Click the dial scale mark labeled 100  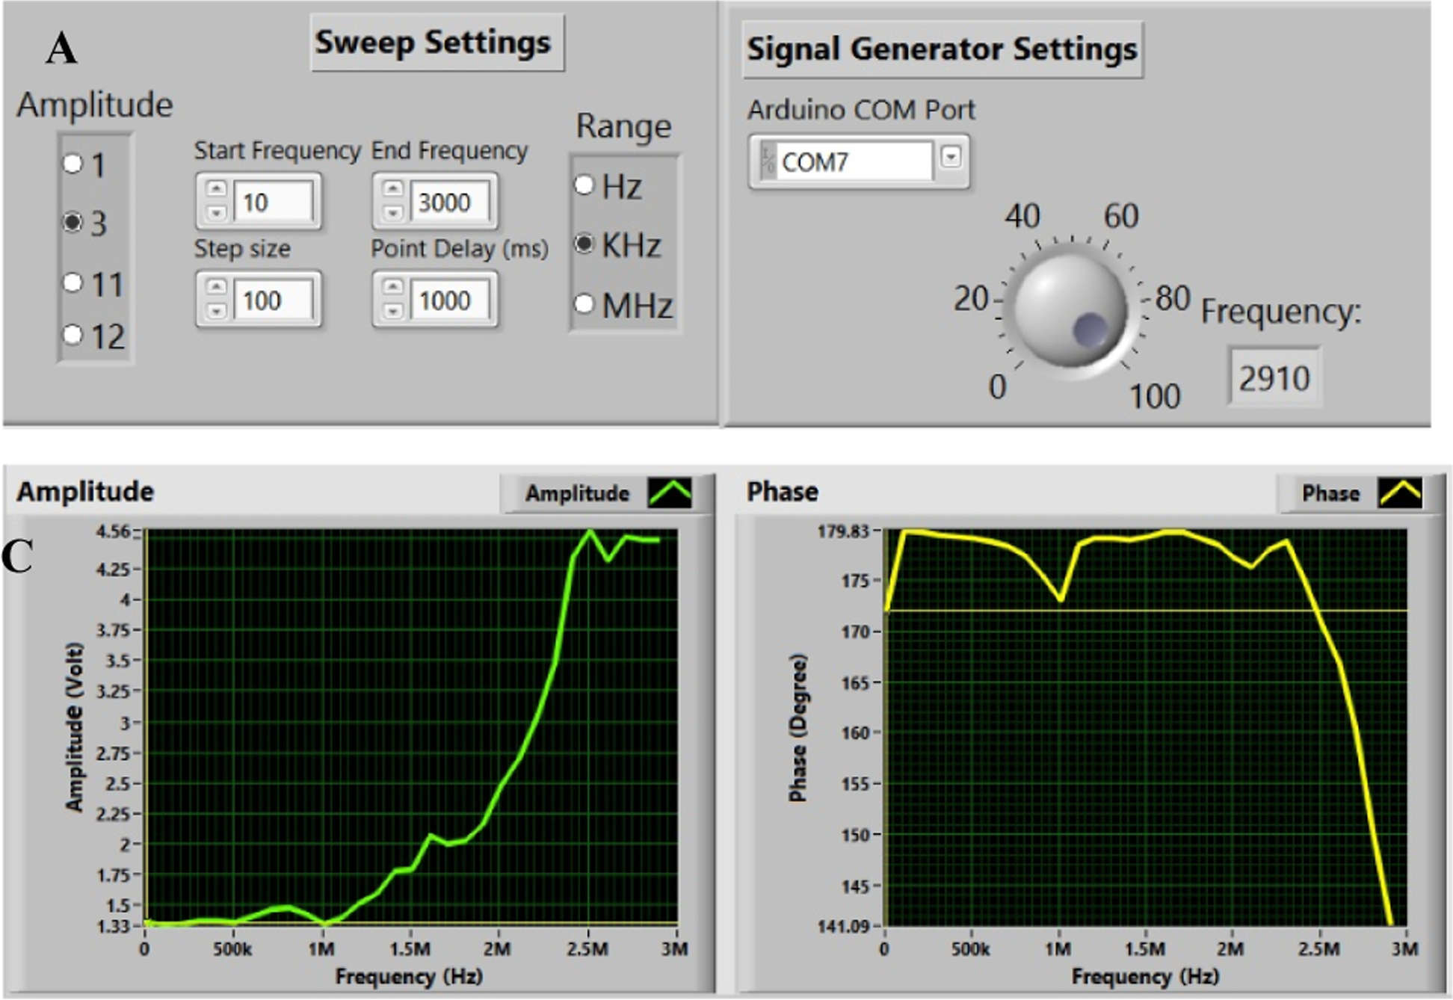1154,396
